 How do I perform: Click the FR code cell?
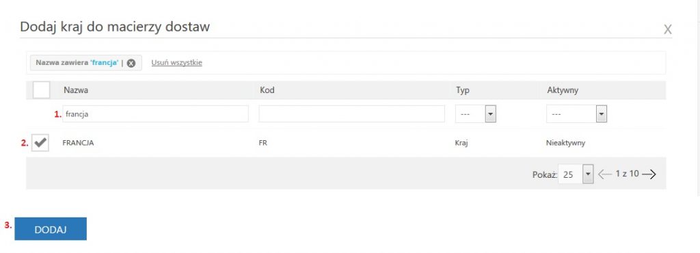[263, 143]
